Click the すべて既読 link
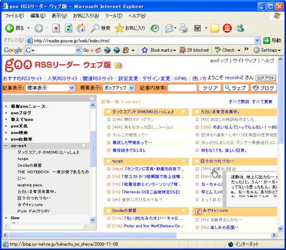This screenshot has height=250, width=286. (x=239, y=102)
